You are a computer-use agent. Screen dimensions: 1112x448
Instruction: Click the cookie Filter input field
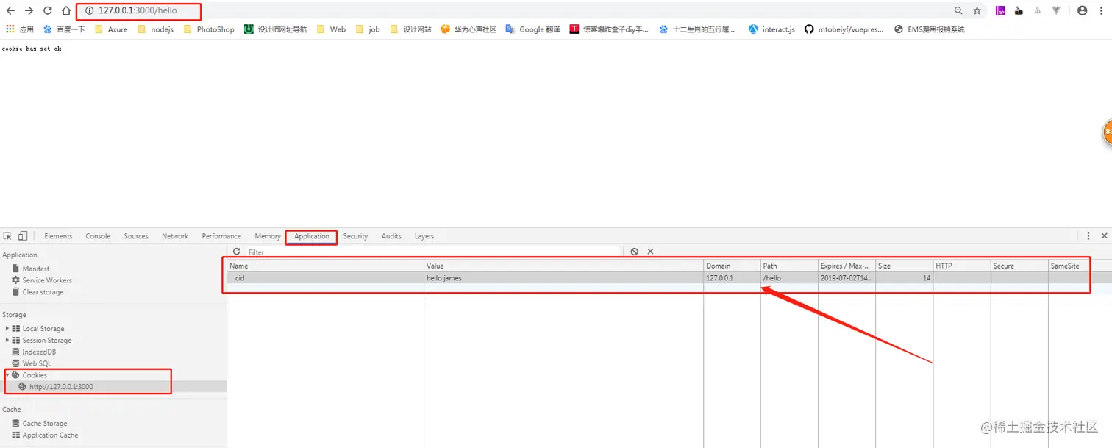pos(434,252)
